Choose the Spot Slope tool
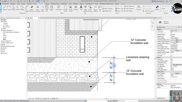 pos(43,8)
